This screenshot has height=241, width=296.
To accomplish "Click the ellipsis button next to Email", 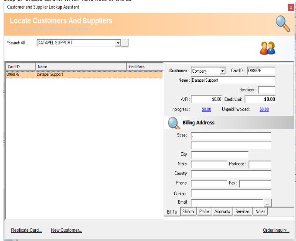I will tap(268, 203).
